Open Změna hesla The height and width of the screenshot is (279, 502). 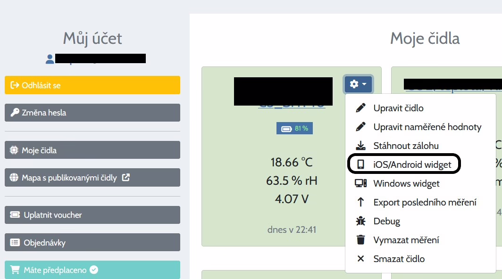pos(92,113)
